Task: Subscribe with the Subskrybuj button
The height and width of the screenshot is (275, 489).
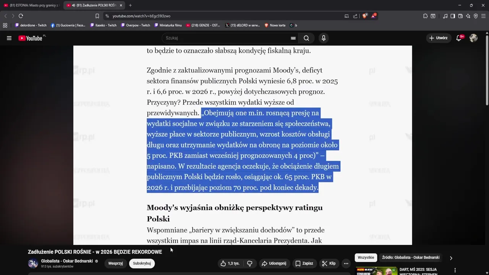Action: (x=142, y=263)
